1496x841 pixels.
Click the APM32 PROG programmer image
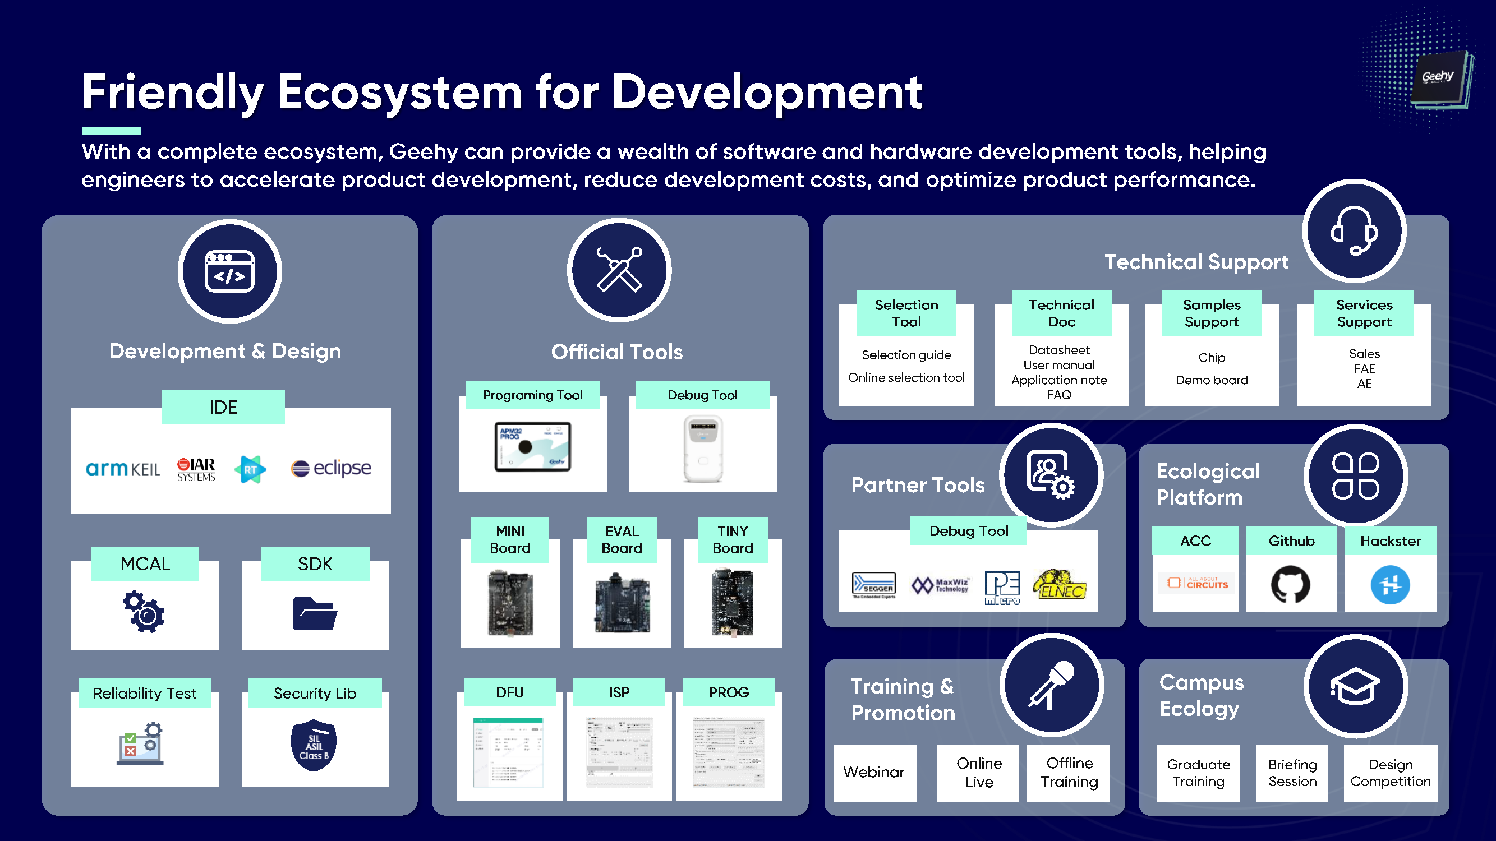[x=532, y=446]
